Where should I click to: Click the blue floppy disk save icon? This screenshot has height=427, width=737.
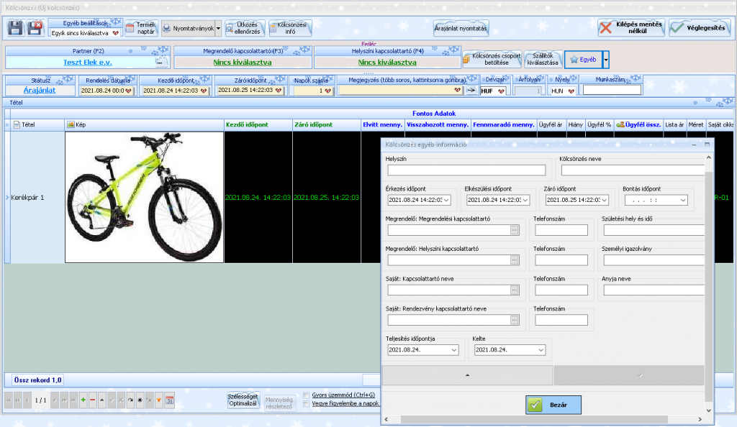pyautogui.click(x=15, y=28)
